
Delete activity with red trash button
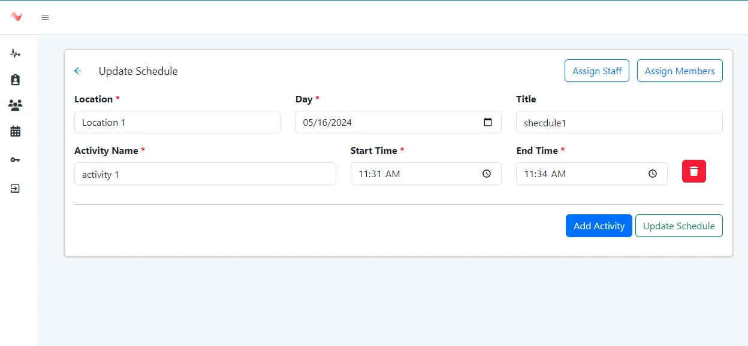693,171
